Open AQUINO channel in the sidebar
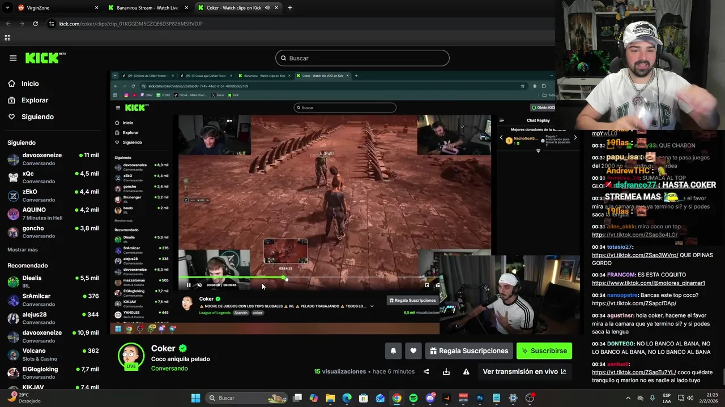The image size is (725, 407). pyautogui.click(x=53, y=213)
